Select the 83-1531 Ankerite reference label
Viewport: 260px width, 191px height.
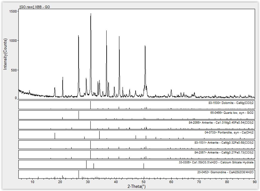point(224,143)
